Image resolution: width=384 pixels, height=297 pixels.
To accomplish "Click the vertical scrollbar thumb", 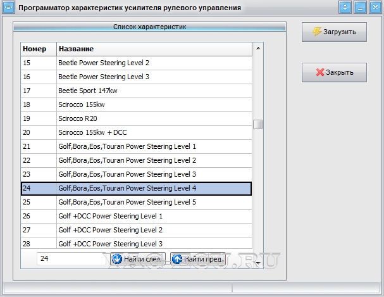I will coord(257,124).
